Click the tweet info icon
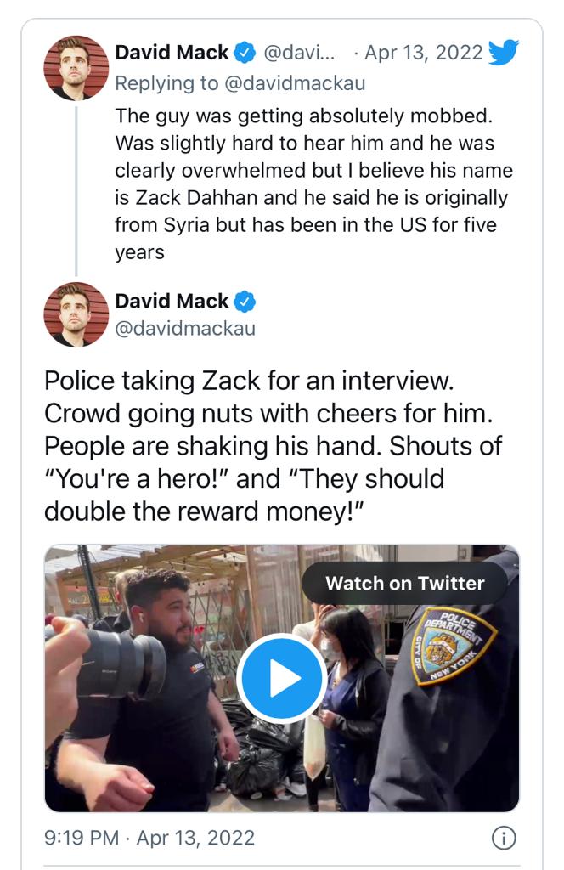 (x=503, y=838)
